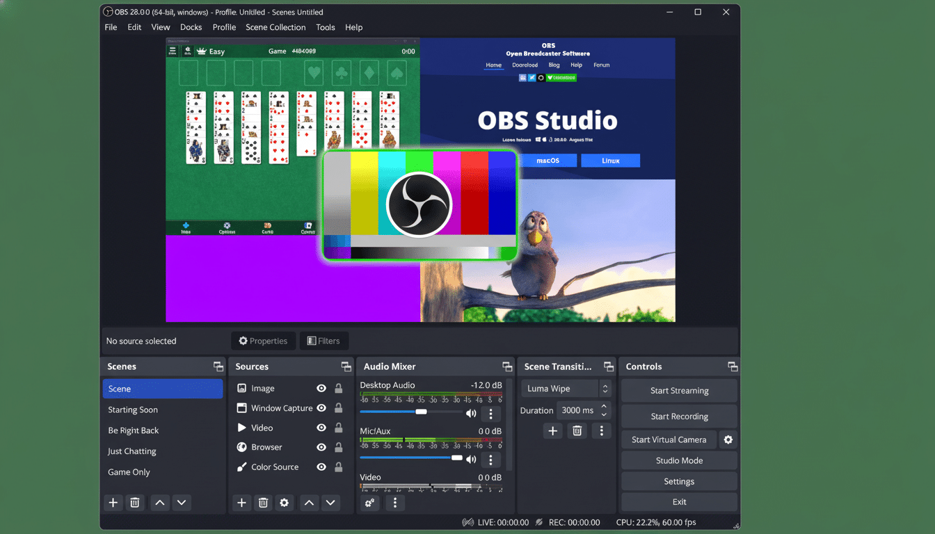Add a new source with the plus icon
The width and height of the screenshot is (935, 534).
click(241, 502)
